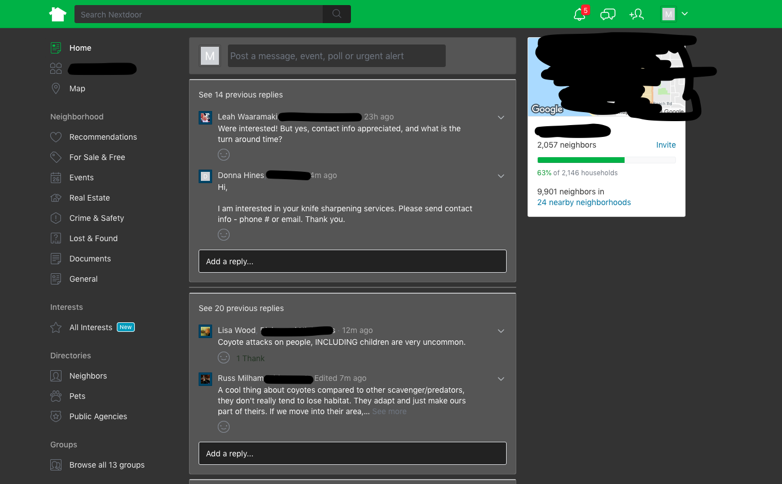Expand the account menu chevron in header
This screenshot has width=782, height=484.
coord(684,14)
